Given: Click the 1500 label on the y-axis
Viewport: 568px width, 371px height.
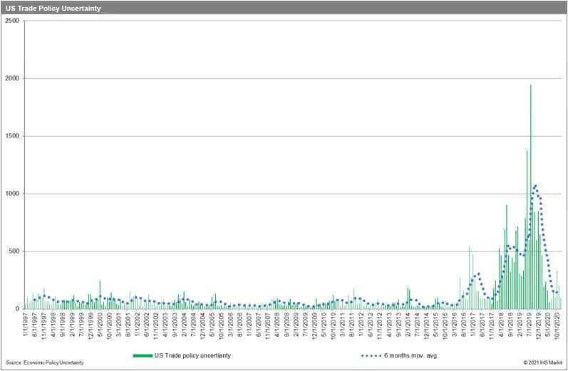Looking at the screenshot, I should pos(13,136).
